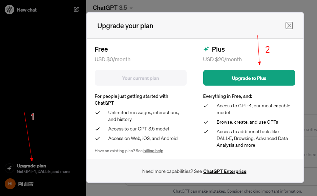Click the Plus plan heading
Viewport: 317px width, 196px height.
(x=218, y=49)
